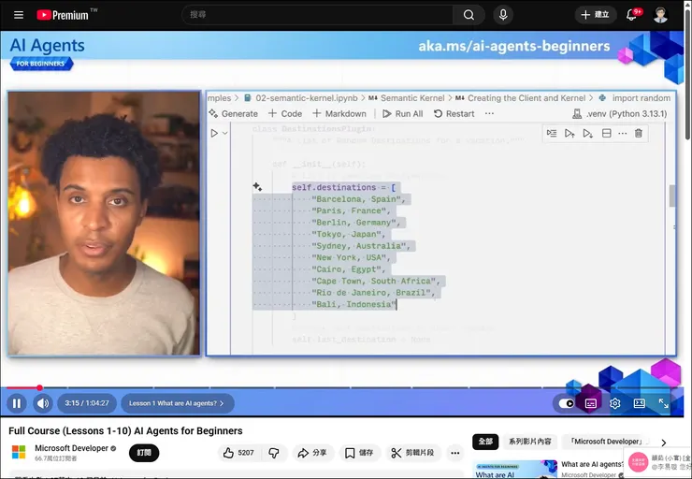Execute above cells icon

(569, 134)
